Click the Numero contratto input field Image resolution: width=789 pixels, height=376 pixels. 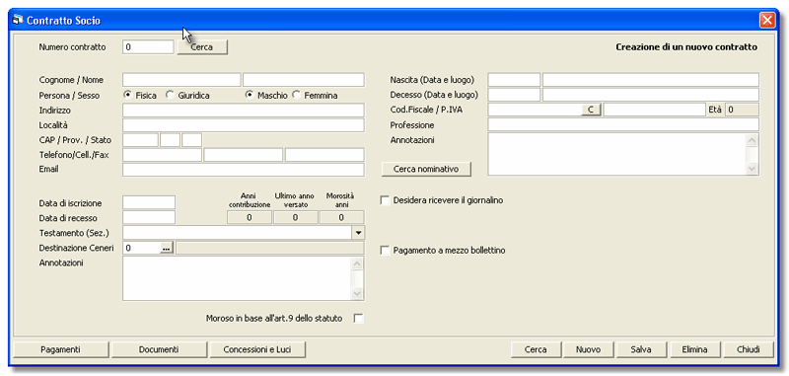pos(148,46)
